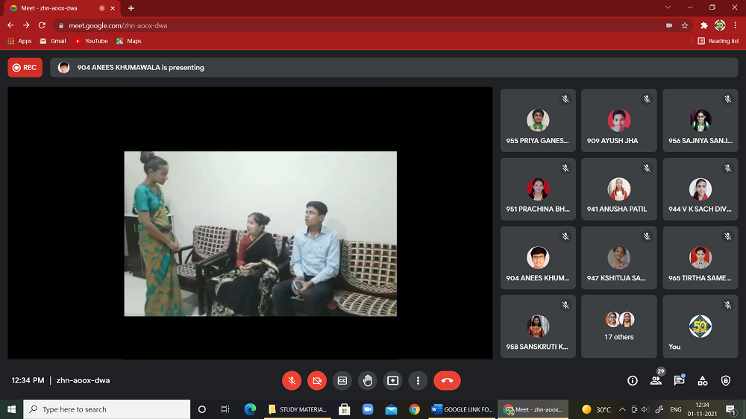Click the presented video in main view
Screen dimensions: 746x419
point(260,233)
